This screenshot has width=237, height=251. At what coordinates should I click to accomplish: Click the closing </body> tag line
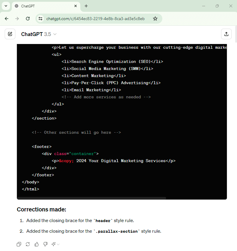pyautogui.click(x=31, y=182)
